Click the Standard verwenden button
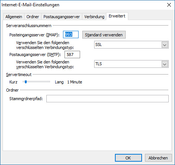175x165 pixels. click(104, 35)
